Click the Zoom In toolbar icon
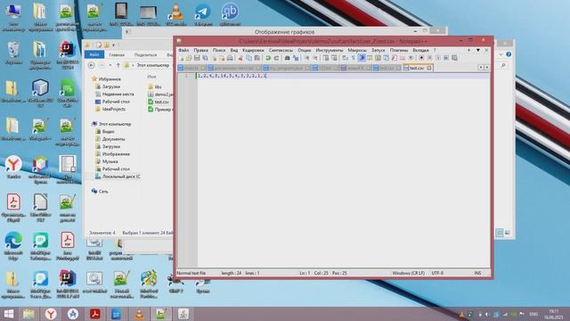This screenshot has height=321, width=570. 306,58
